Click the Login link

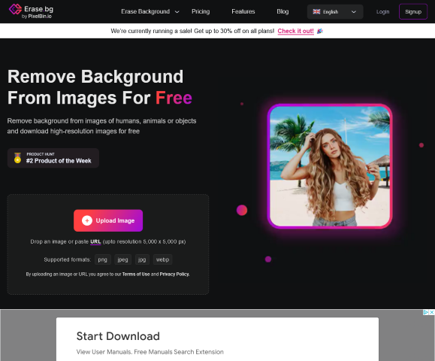(383, 12)
